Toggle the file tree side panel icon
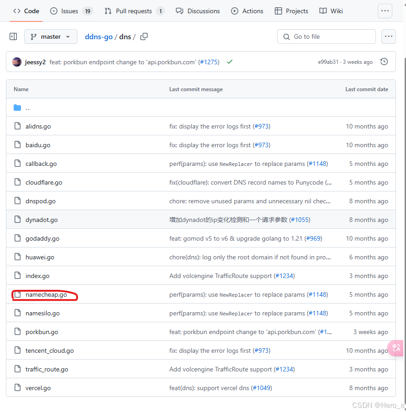The image size is (406, 412). pyautogui.click(x=13, y=36)
